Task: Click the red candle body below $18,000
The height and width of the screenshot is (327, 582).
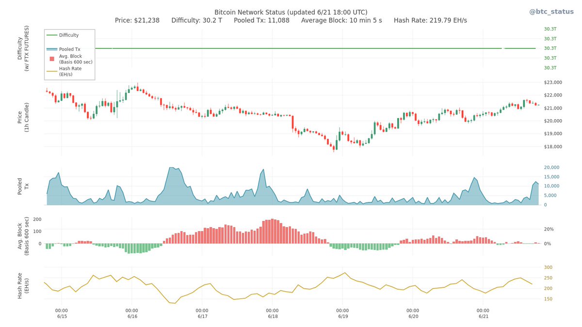Action: point(334,148)
